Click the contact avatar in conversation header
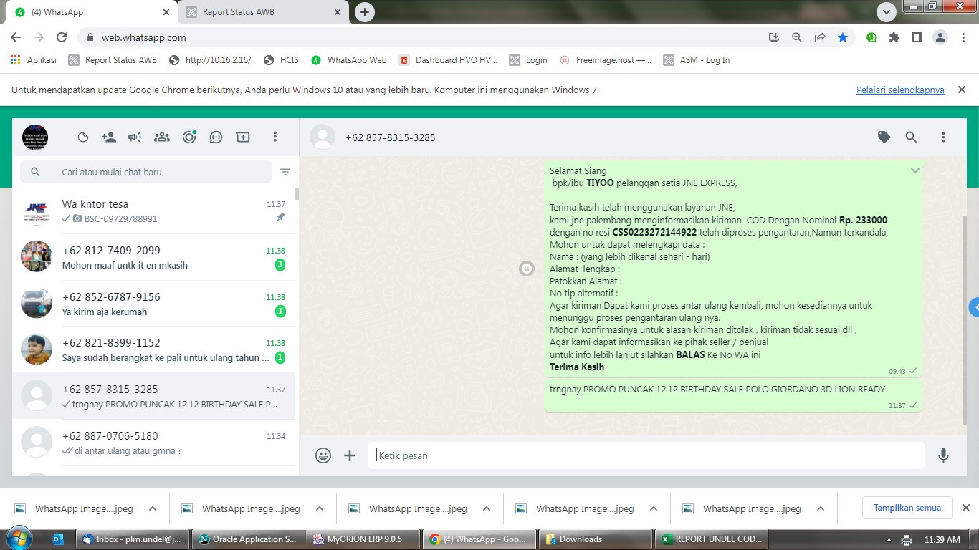The width and height of the screenshot is (979, 550). (x=323, y=137)
